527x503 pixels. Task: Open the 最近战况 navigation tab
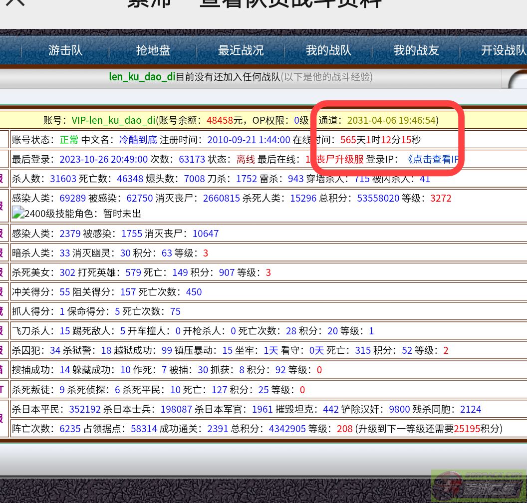[x=241, y=50]
